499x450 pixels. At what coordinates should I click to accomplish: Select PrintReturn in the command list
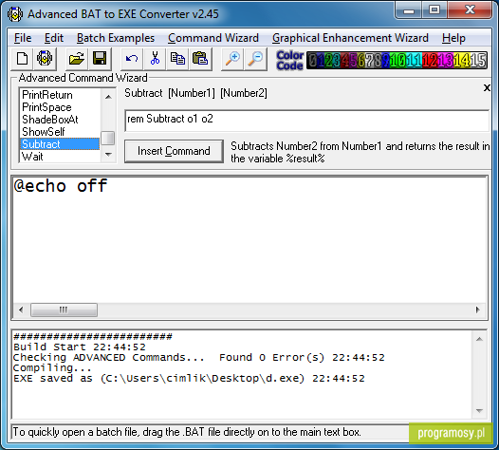[60, 95]
